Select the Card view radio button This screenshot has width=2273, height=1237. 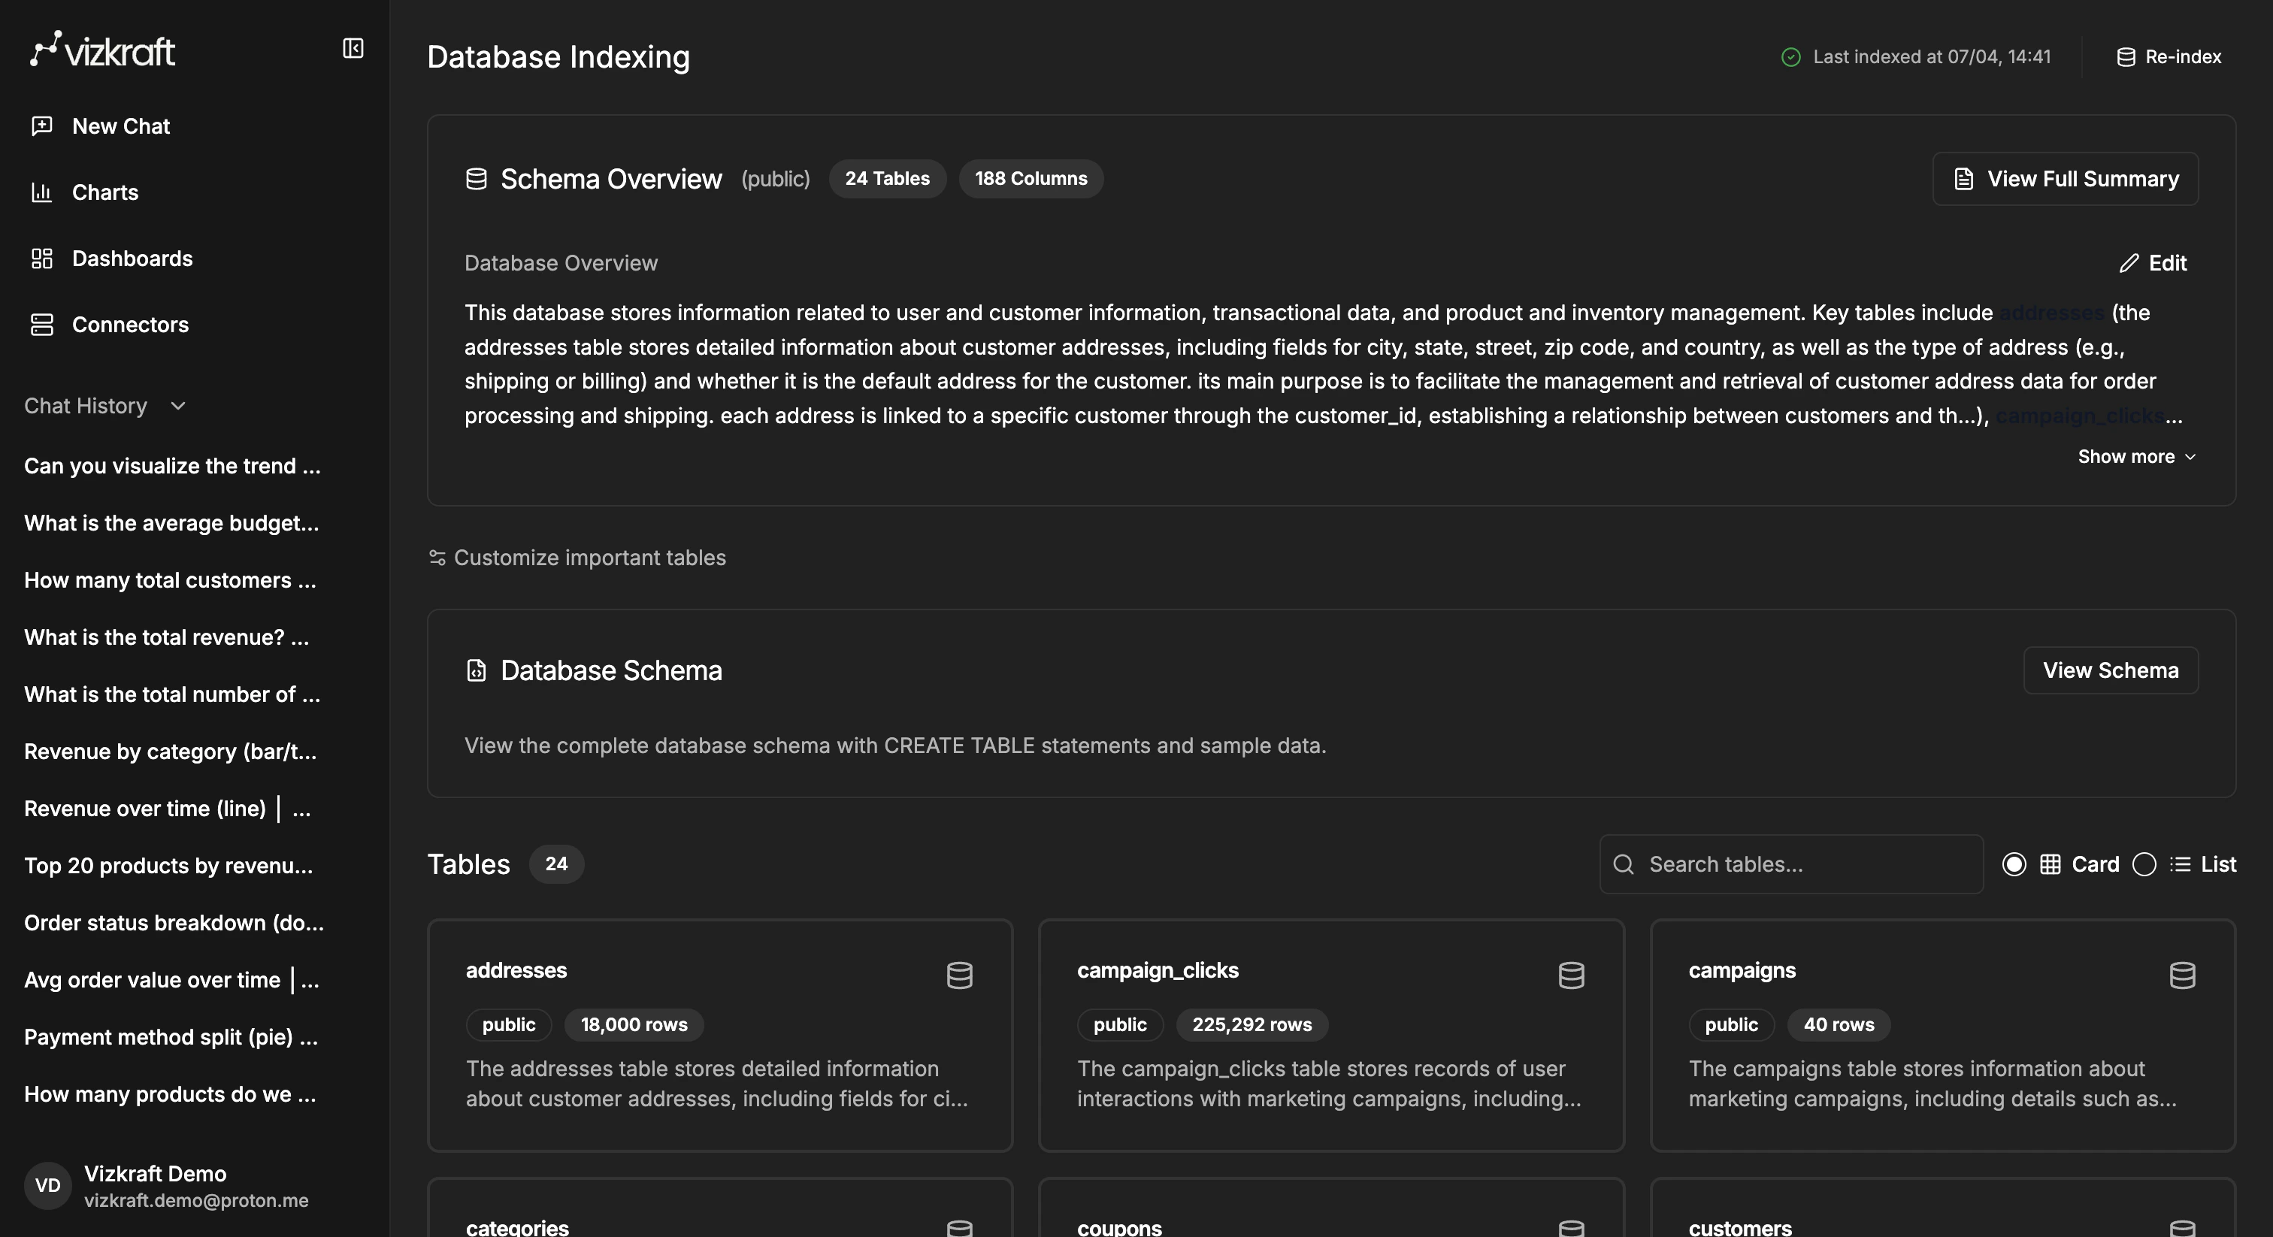2014,865
